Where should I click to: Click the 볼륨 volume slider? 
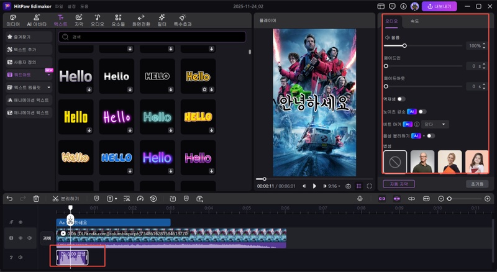pos(404,46)
